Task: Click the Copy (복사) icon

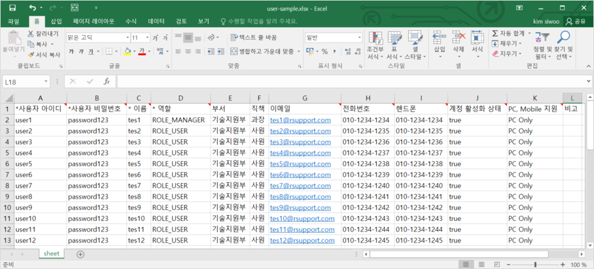Action: coord(31,45)
